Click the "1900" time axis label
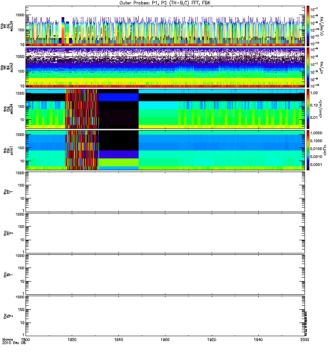330x352 pixels. [165, 339]
